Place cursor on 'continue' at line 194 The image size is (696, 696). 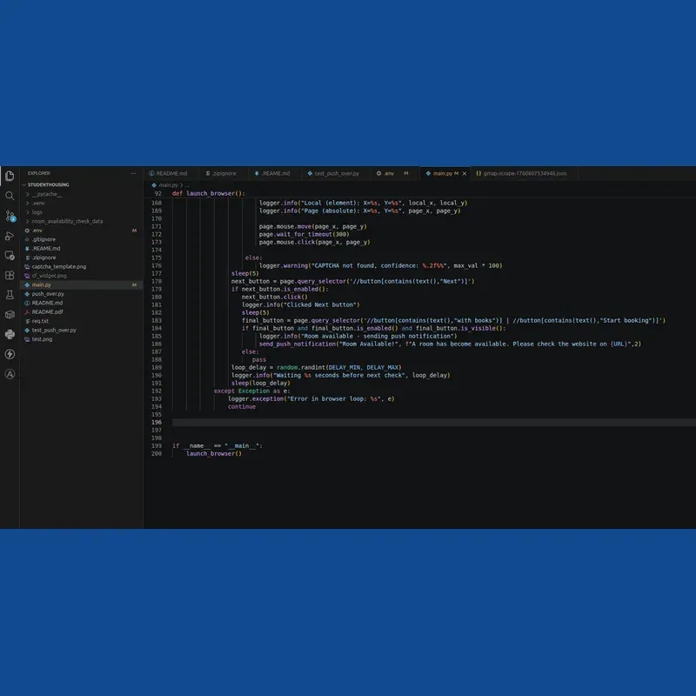pyautogui.click(x=242, y=406)
